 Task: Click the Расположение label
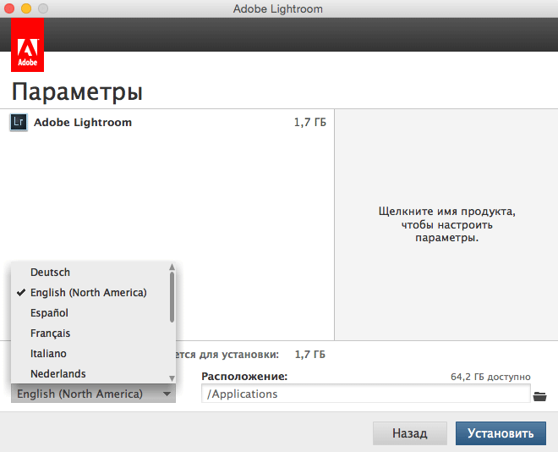coord(244,376)
